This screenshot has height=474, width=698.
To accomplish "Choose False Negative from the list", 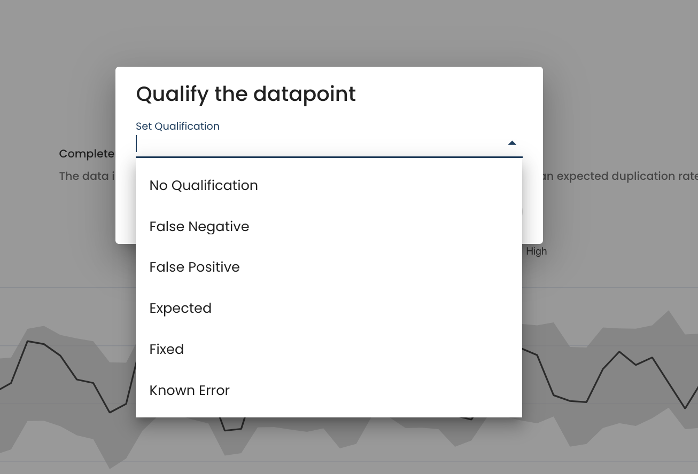I will pos(199,226).
